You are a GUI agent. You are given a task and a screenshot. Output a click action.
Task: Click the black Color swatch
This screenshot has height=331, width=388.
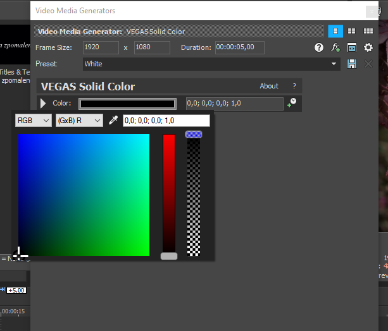pyautogui.click(x=127, y=104)
